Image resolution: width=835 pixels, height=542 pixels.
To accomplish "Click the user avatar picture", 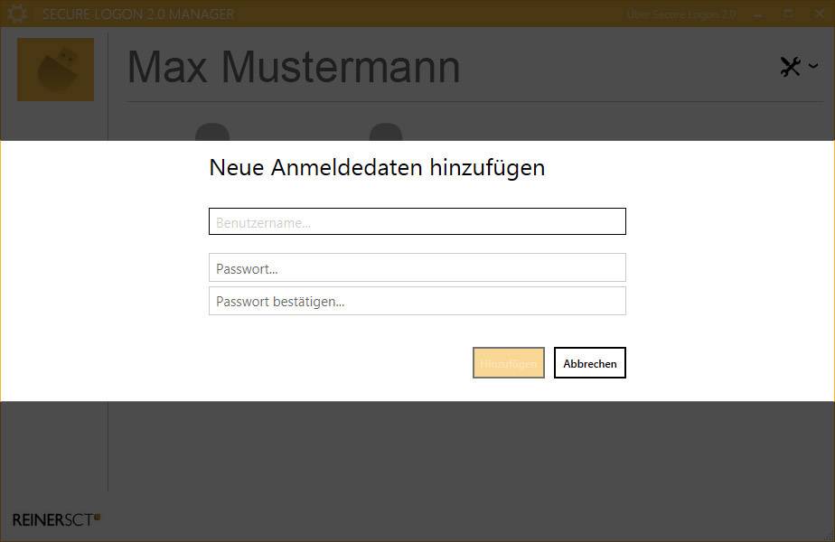I will pos(55,70).
